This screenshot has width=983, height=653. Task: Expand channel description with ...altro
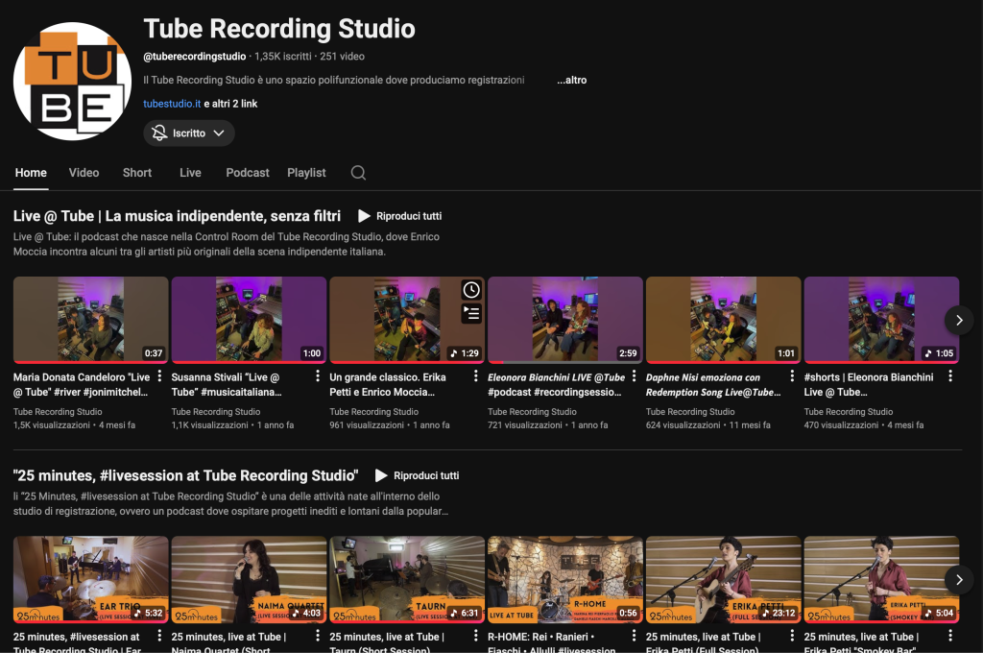point(572,81)
